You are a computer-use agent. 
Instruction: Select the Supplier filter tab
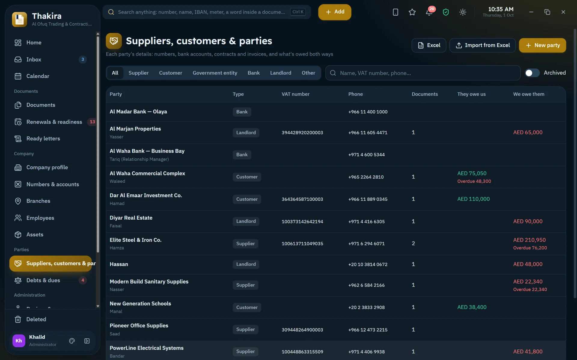139,73
